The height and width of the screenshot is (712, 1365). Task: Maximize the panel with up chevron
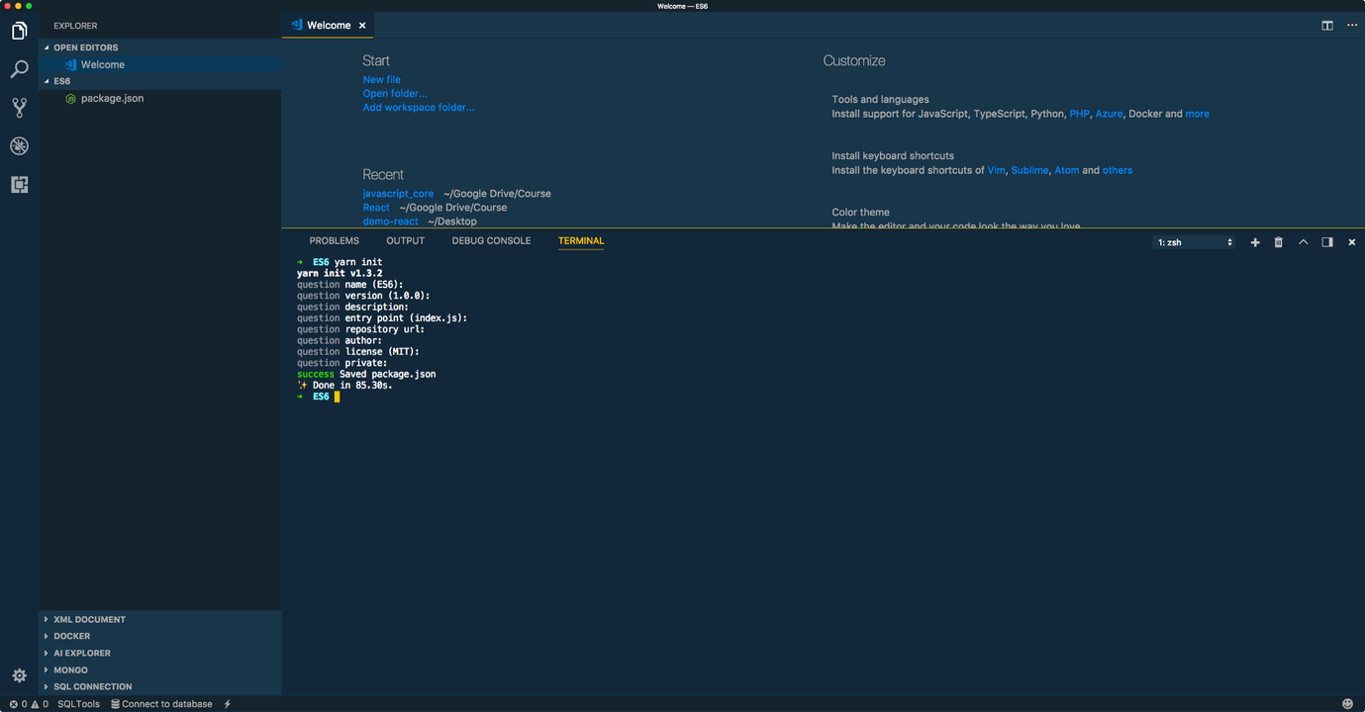[1303, 242]
